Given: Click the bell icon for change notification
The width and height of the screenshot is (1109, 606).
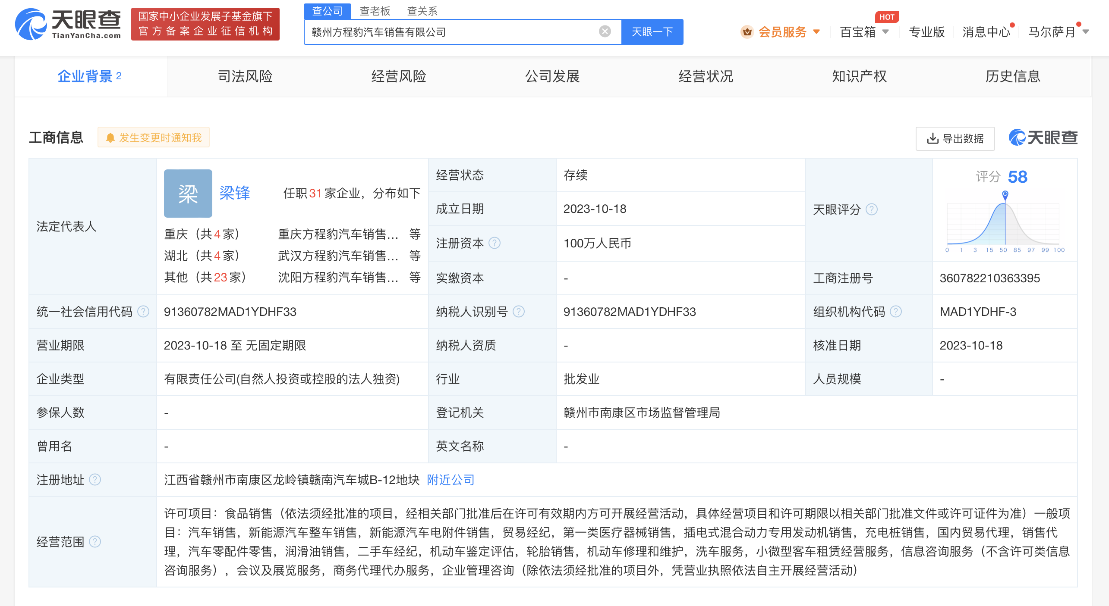Looking at the screenshot, I should (x=110, y=138).
